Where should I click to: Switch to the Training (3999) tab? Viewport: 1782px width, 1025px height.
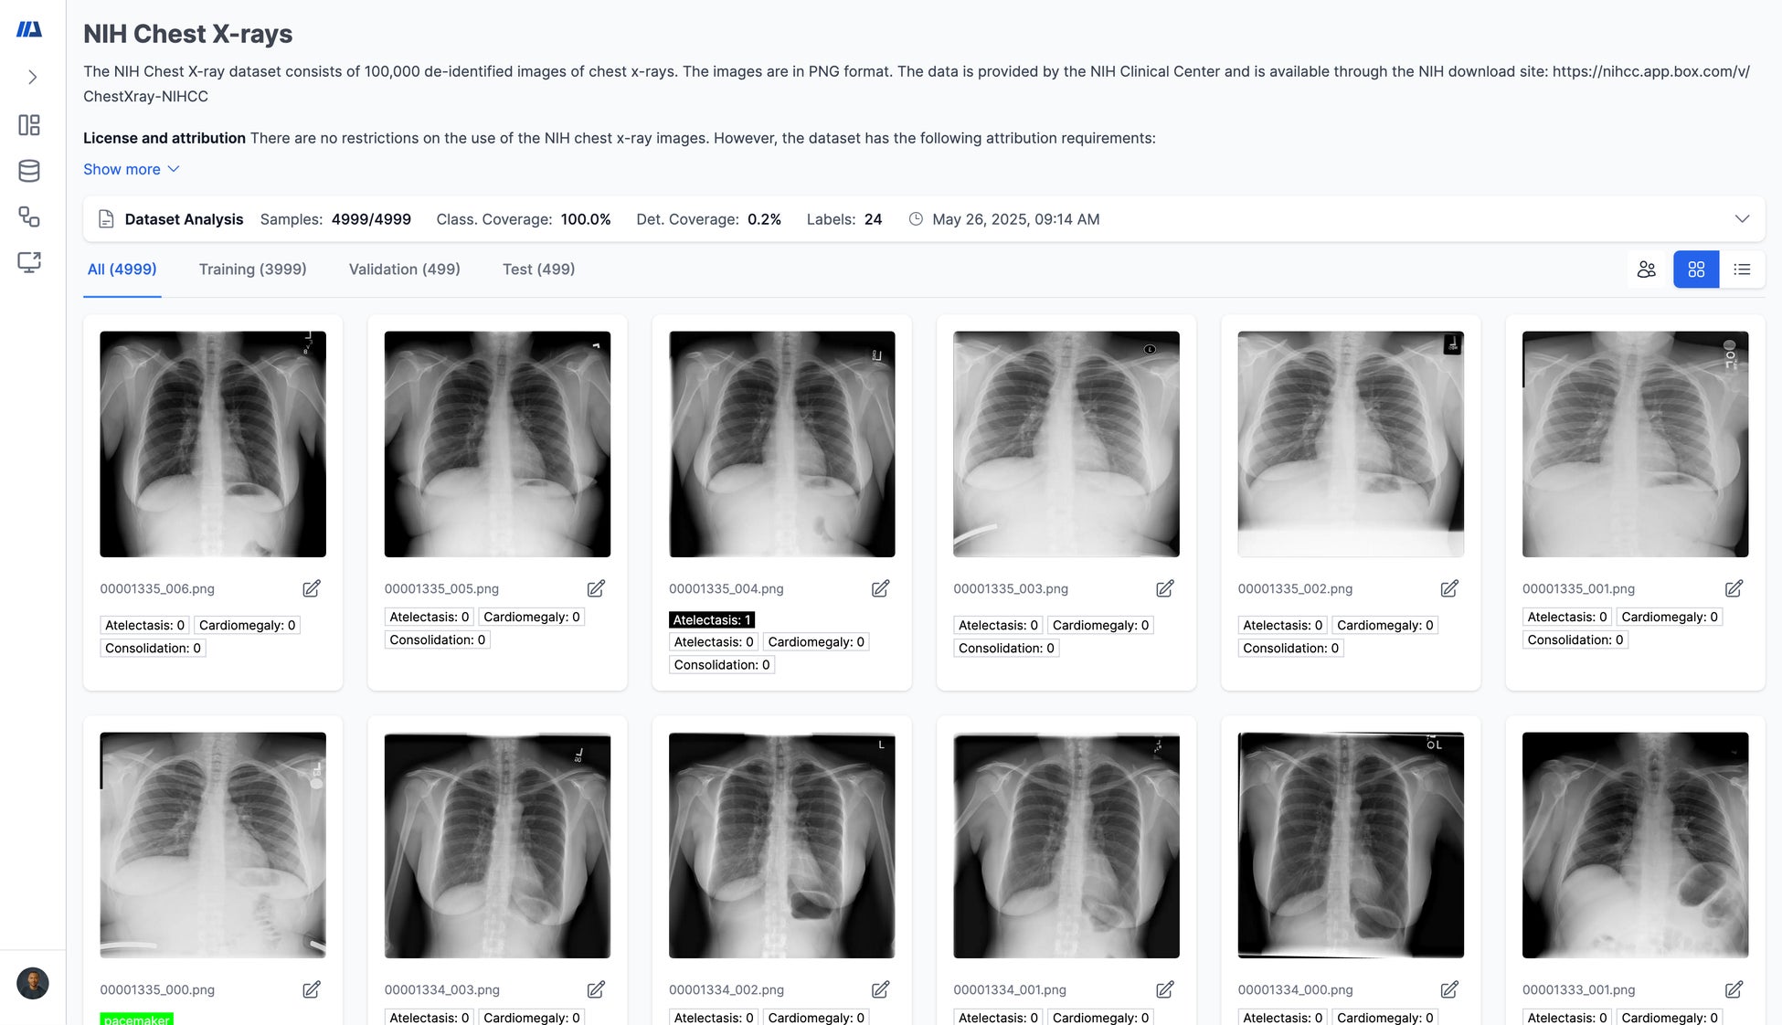coord(252,269)
